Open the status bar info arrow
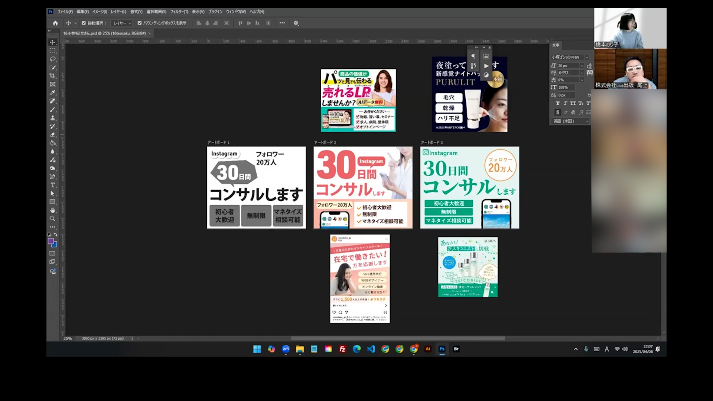Viewport: 713px width, 401px height. point(132,339)
